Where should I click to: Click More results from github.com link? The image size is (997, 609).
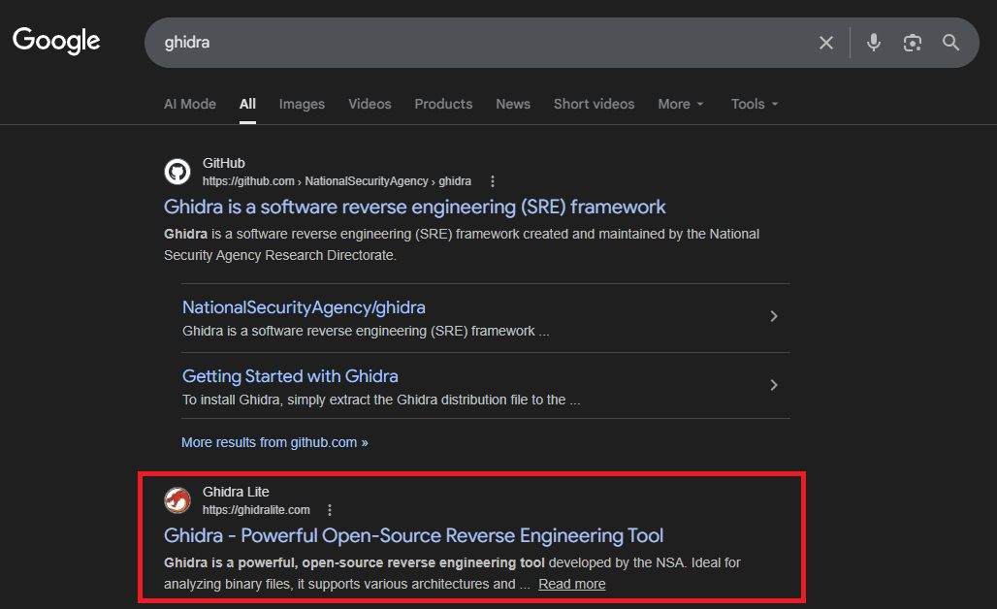(x=274, y=442)
